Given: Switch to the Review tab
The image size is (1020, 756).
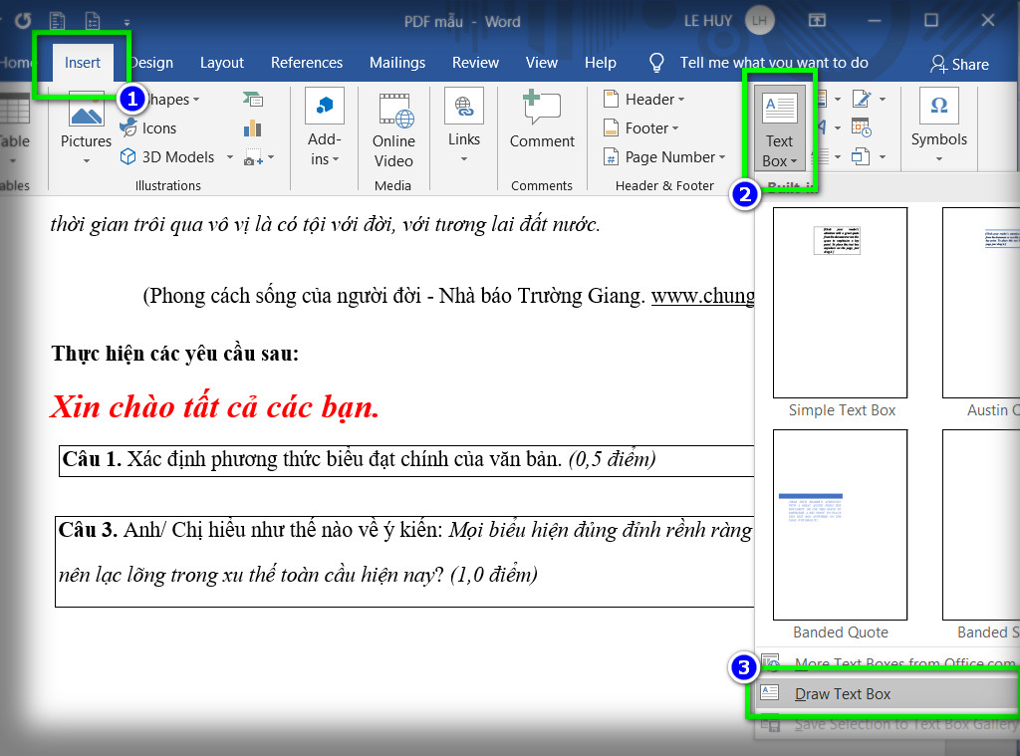Looking at the screenshot, I should point(475,63).
